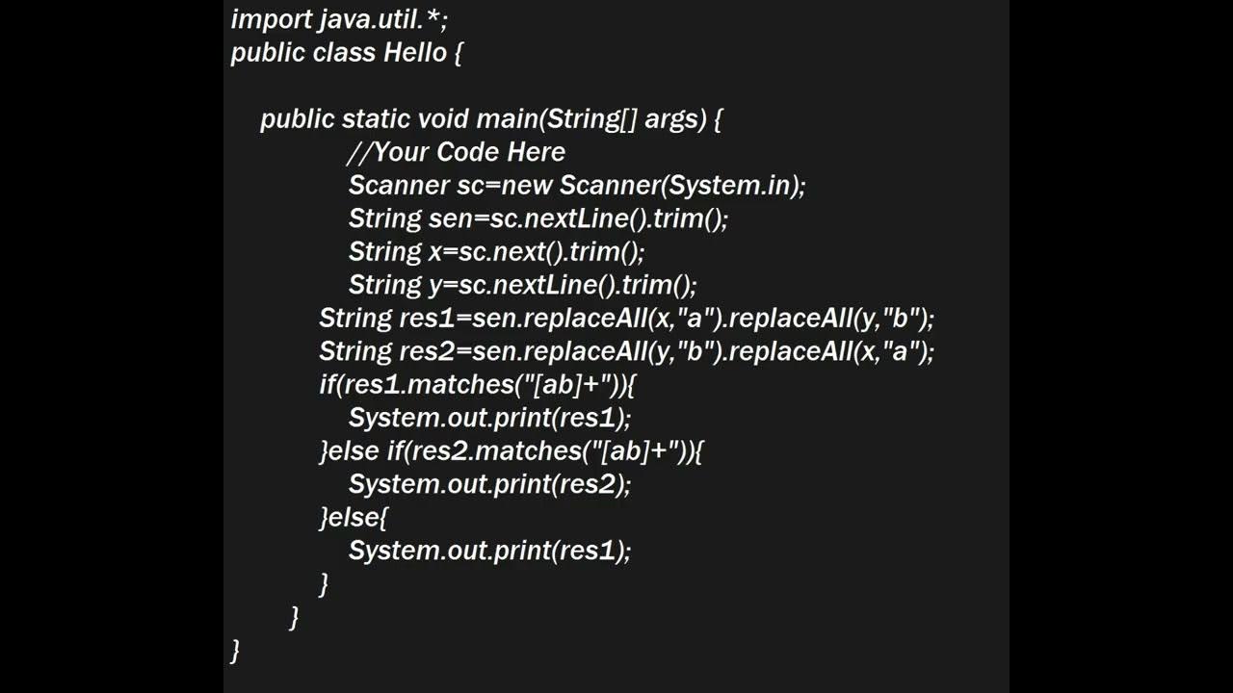Click the first System.out.print(res1) statement
Screen dimensions: 1233x693
[x=489, y=418]
